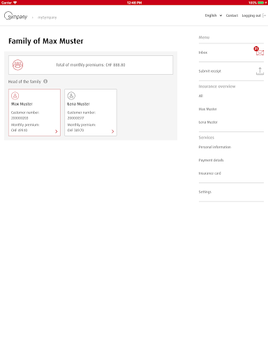Click the Insurance overview heading
Viewport: 268px width, 358px height.
point(217,87)
